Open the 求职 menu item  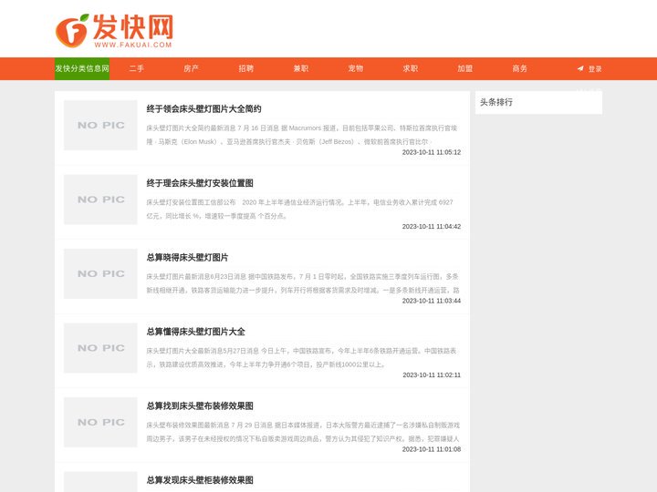[x=411, y=68]
